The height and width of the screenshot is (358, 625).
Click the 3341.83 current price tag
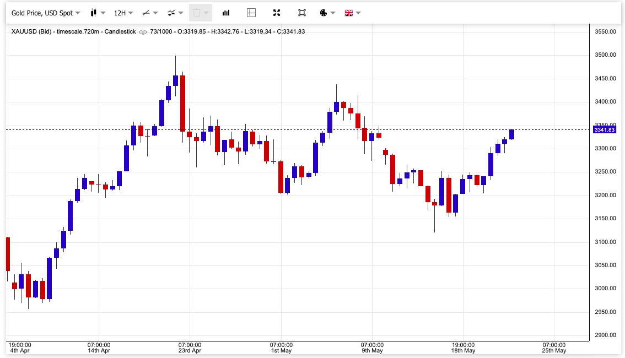click(604, 130)
